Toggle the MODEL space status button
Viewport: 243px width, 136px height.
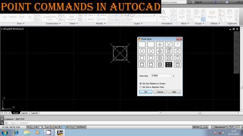(196, 127)
